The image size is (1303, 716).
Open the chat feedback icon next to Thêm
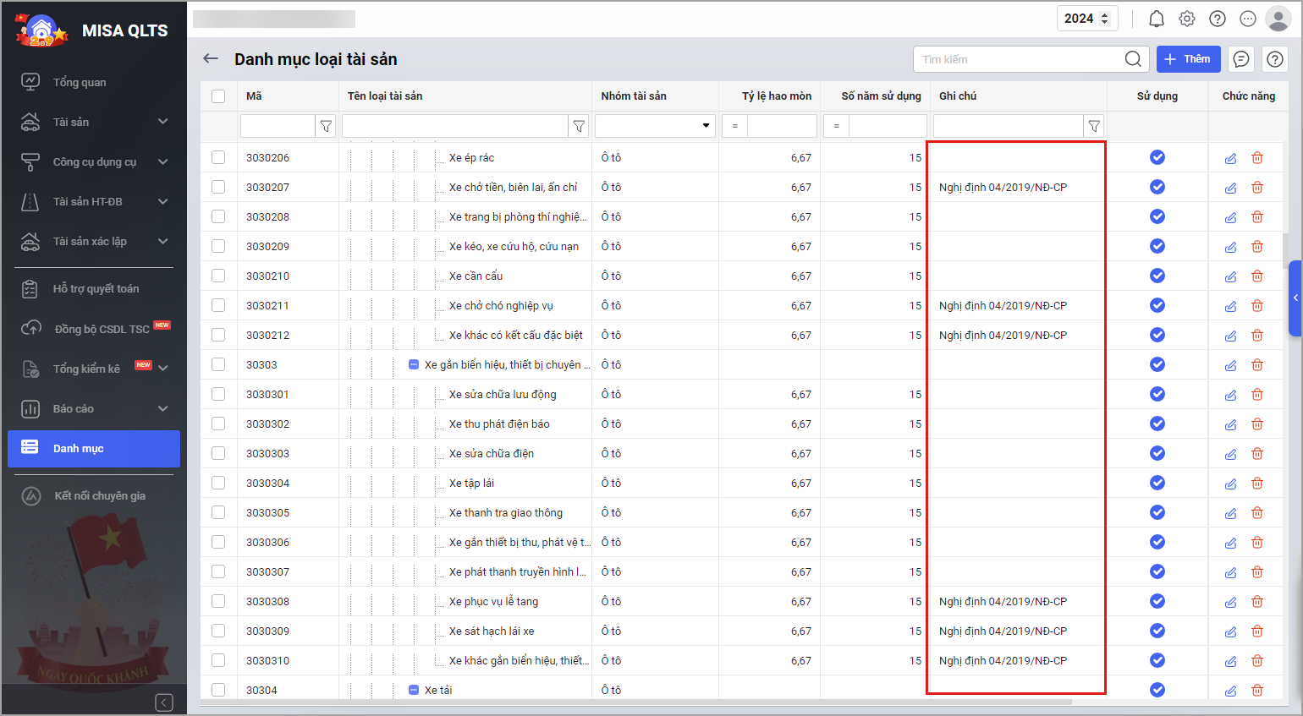pyautogui.click(x=1241, y=59)
